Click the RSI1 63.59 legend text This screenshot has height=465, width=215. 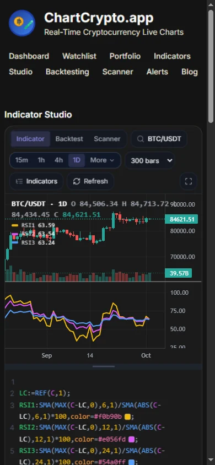38,225
